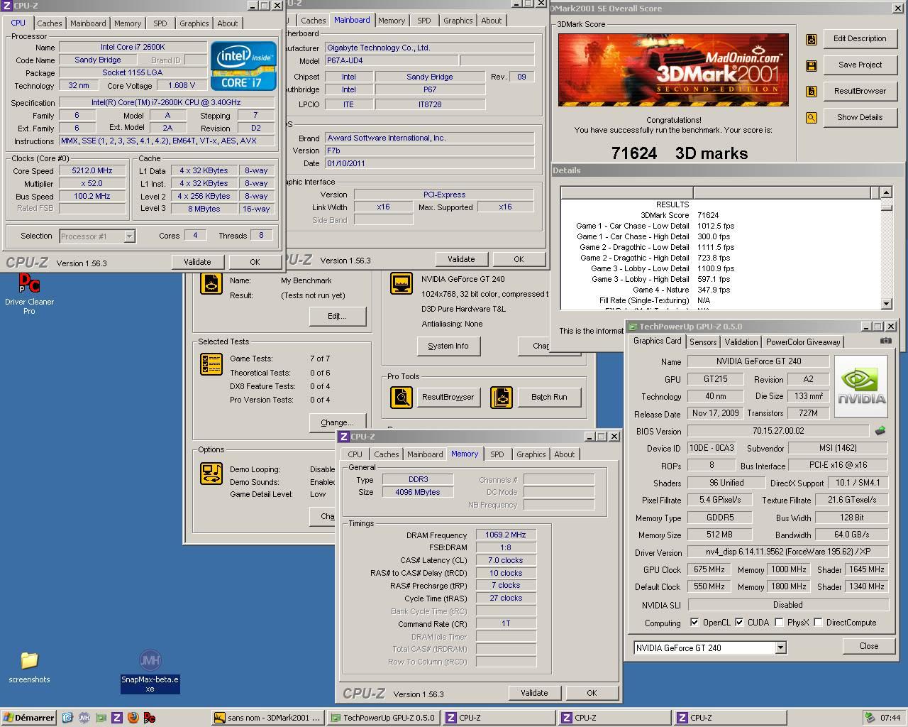Launch Internet Explorer from Quick Launch

(x=67, y=718)
